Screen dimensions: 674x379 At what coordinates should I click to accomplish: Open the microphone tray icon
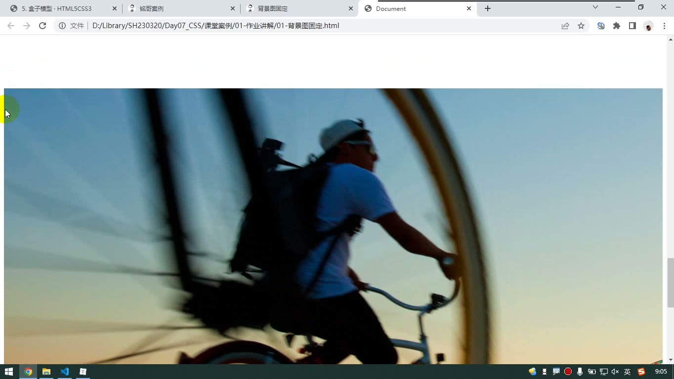tap(580, 372)
